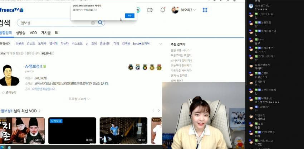Open recommended search 명지 vs 김민교
Screen dimensions: 304x149
pyautogui.click(x=179, y=76)
